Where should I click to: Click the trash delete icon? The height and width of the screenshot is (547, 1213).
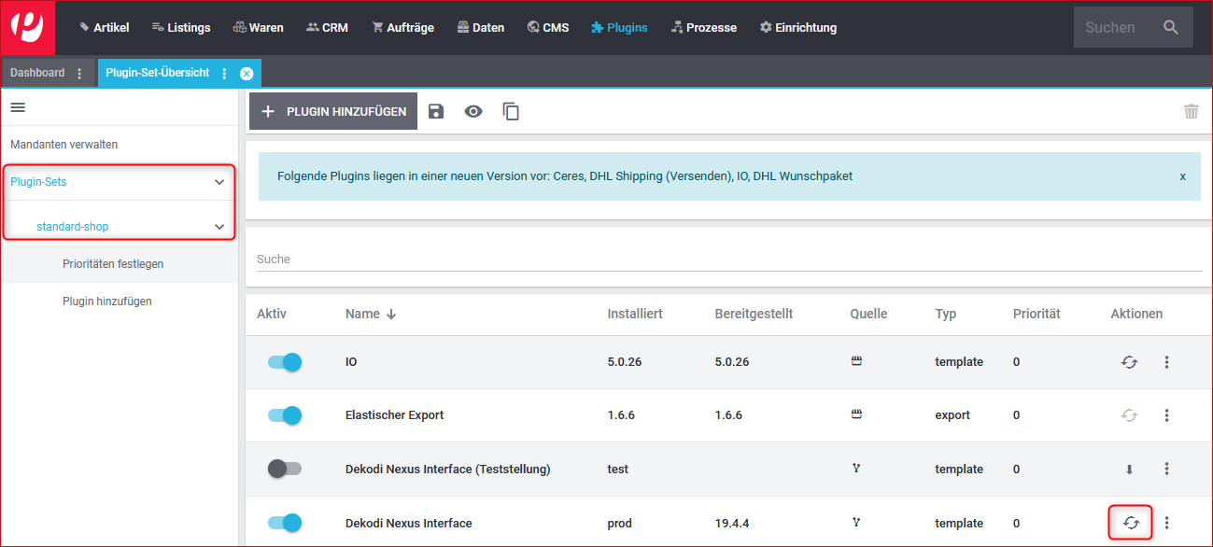[1191, 111]
